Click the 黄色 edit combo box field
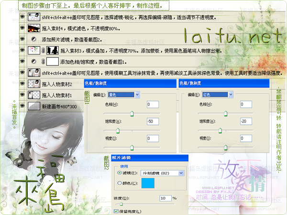The width and height of the screenshot is (287, 215). (123, 95)
